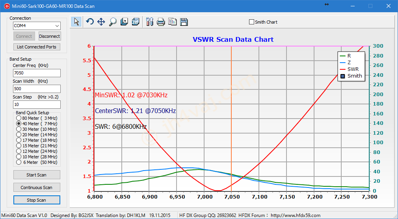
Task: Click the rotate chart tool icon
Action: click(x=89, y=22)
